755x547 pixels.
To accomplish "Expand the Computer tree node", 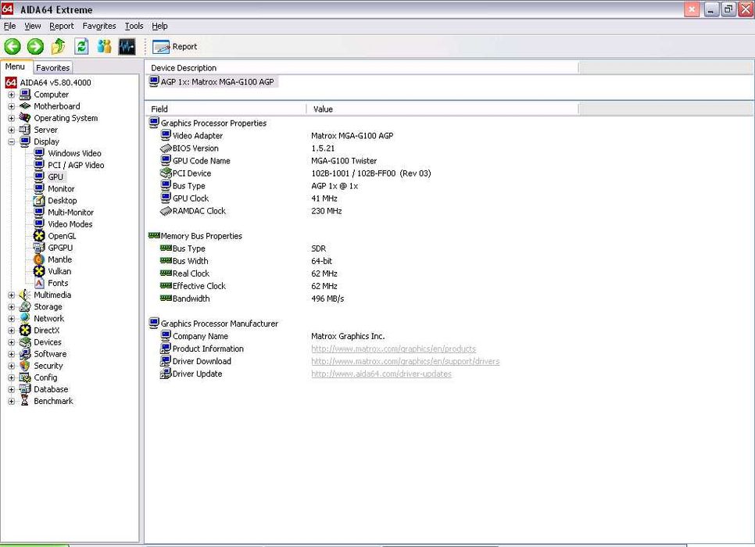I will point(11,95).
